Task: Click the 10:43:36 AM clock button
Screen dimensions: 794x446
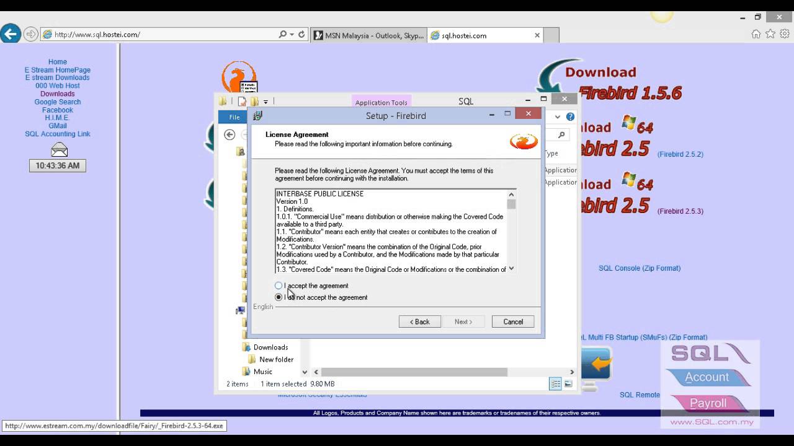Action: click(58, 165)
